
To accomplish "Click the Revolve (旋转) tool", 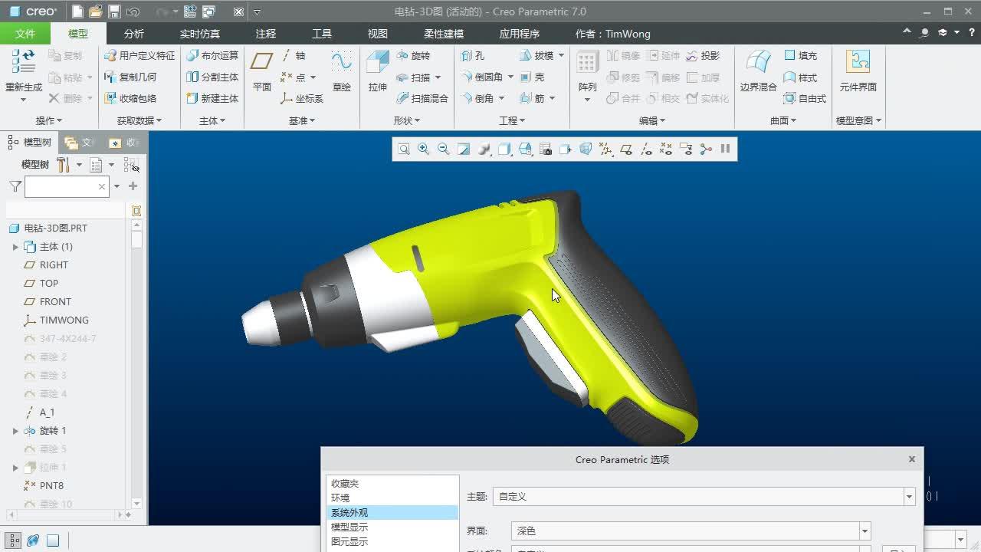I will [414, 56].
